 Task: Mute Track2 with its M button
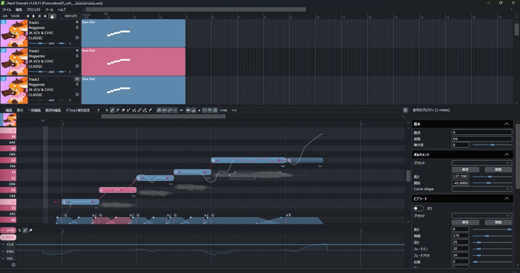77,51
